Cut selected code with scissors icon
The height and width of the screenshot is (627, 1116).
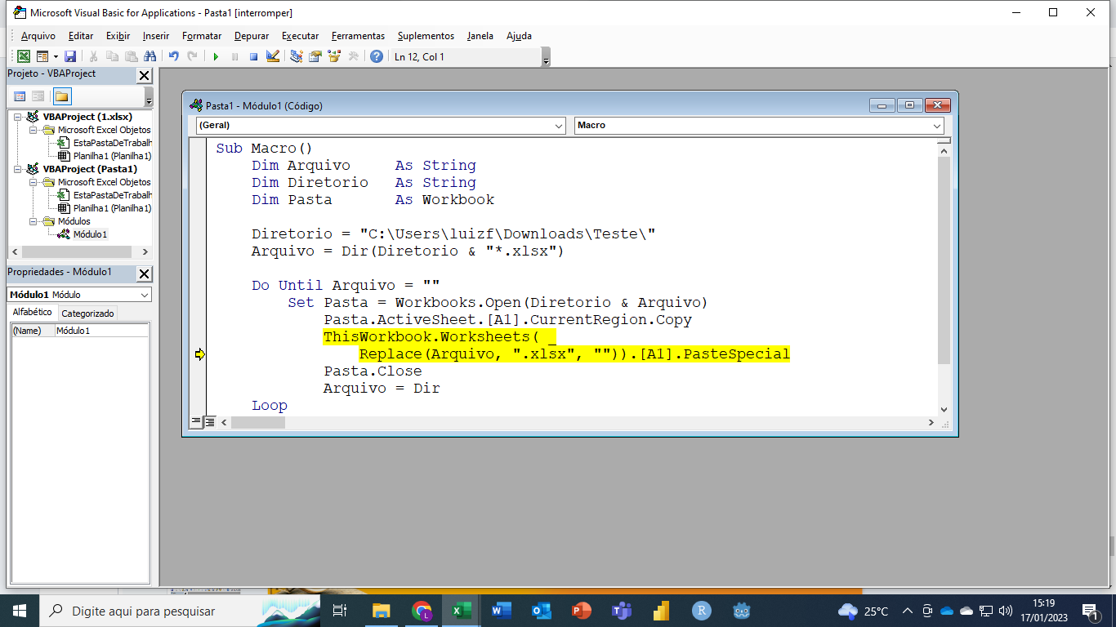pyautogui.click(x=93, y=56)
